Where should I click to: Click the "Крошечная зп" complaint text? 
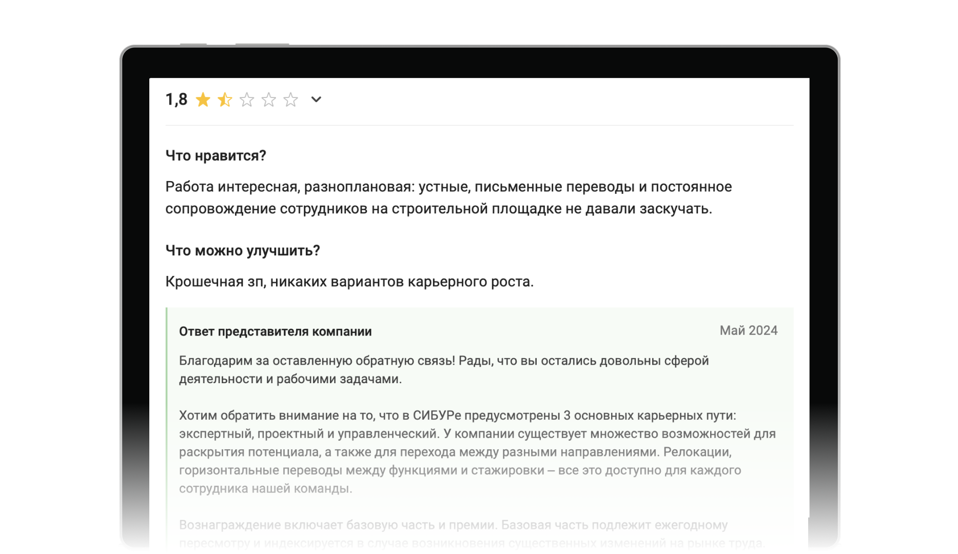pyautogui.click(x=349, y=282)
